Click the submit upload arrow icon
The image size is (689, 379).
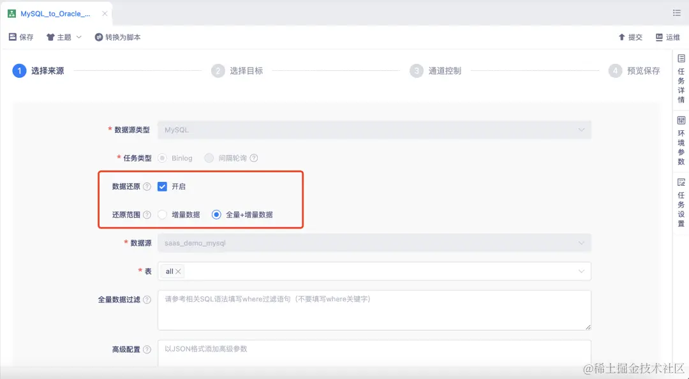pos(621,37)
